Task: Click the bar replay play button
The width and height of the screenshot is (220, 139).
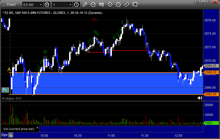Action: click(x=110, y=5)
